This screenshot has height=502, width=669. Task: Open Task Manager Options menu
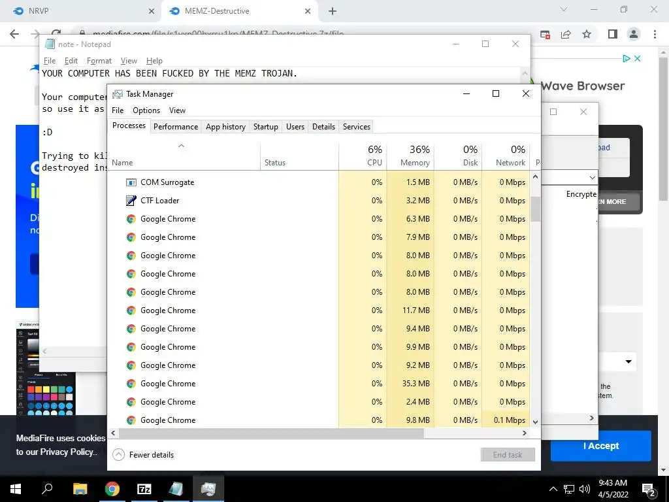(x=146, y=110)
